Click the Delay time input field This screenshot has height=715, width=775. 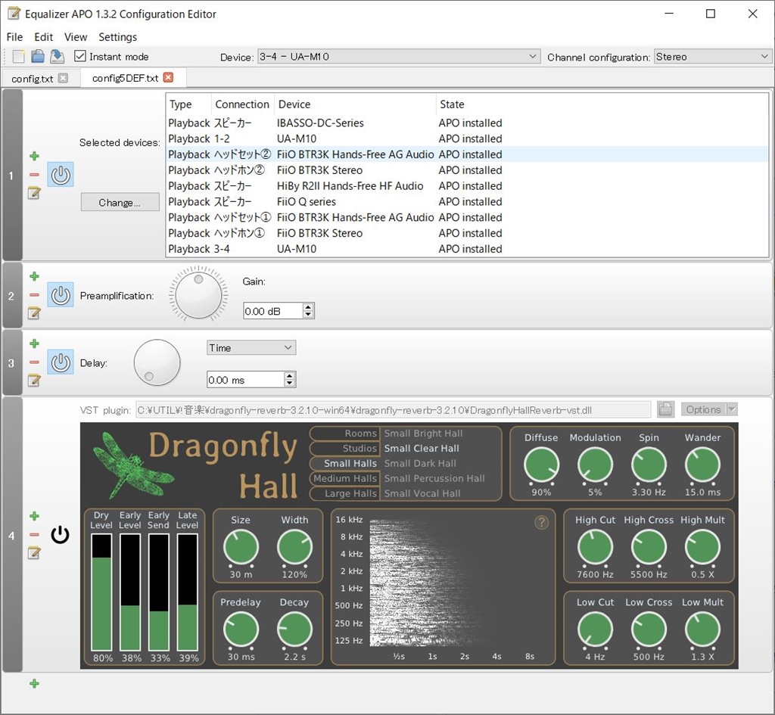(246, 380)
